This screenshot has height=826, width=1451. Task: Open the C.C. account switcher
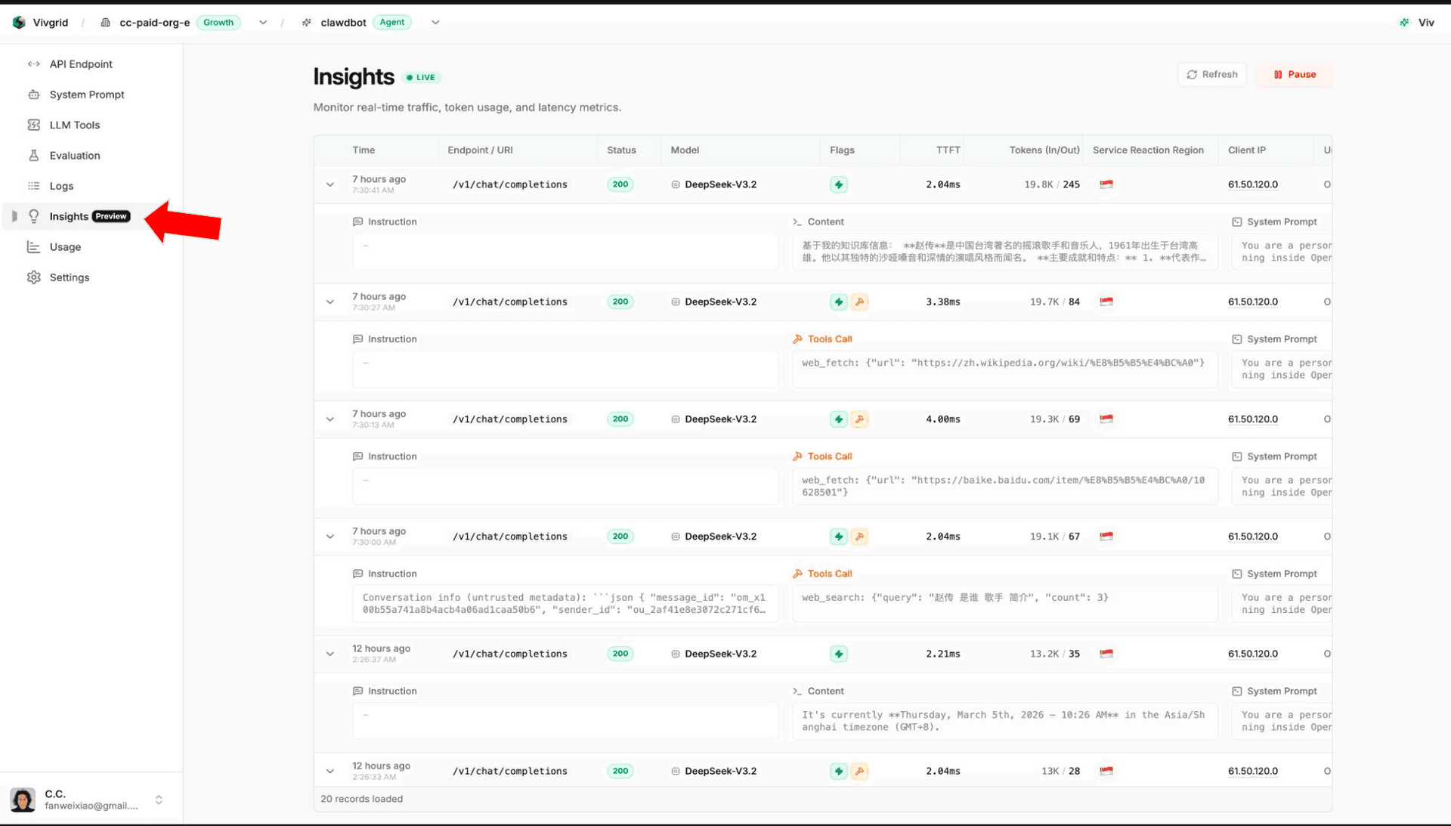point(159,799)
